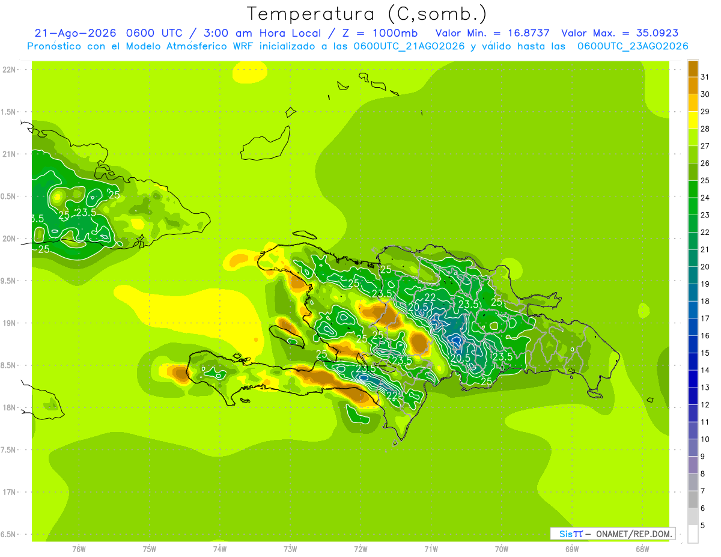Pick the teal swatch between 19 and 20
This screenshot has width=721, height=557.
(693, 275)
